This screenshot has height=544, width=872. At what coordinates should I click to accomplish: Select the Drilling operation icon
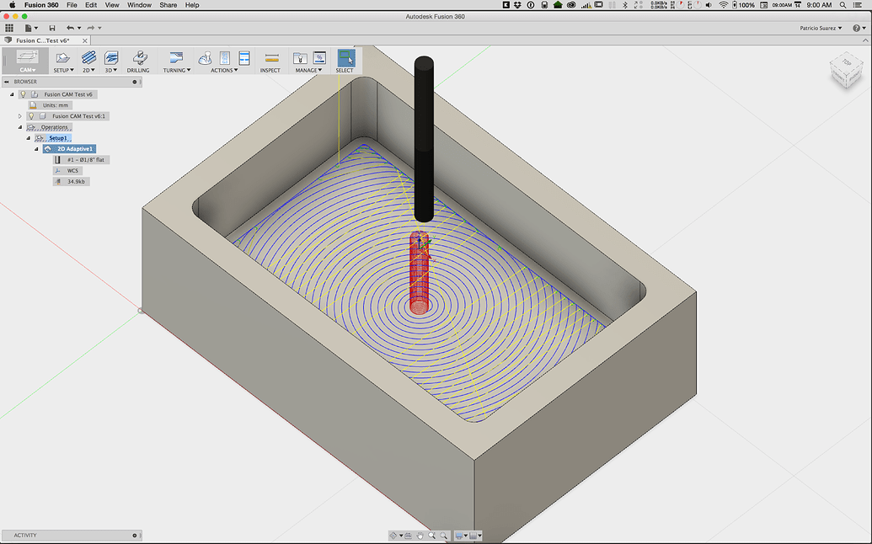tap(139, 58)
